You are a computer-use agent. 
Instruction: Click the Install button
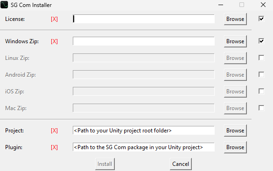point(105,164)
